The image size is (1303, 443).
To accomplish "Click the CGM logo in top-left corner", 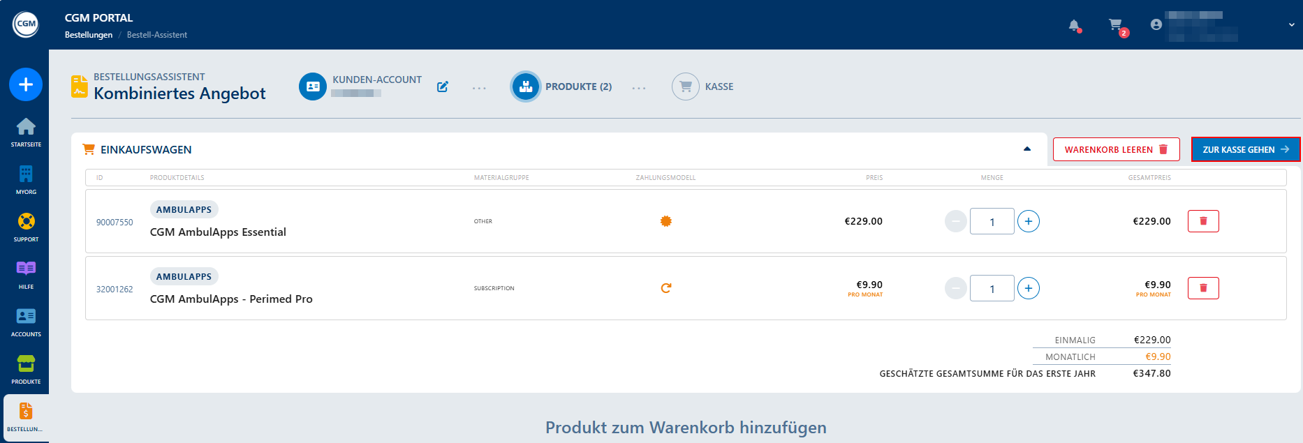I will pyautogui.click(x=26, y=24).
